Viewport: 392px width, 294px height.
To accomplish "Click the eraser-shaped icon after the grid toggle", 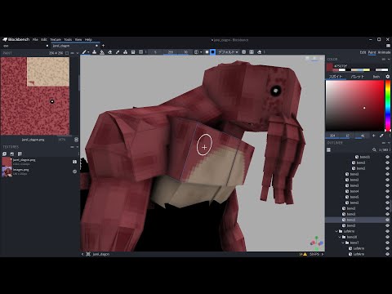I will coord(260,51).
